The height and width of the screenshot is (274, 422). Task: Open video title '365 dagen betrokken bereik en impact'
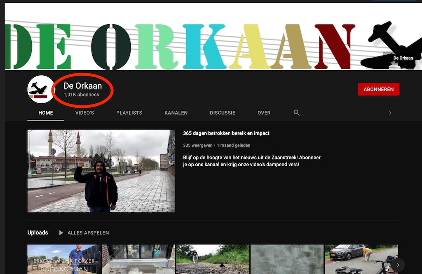(226, 133)
